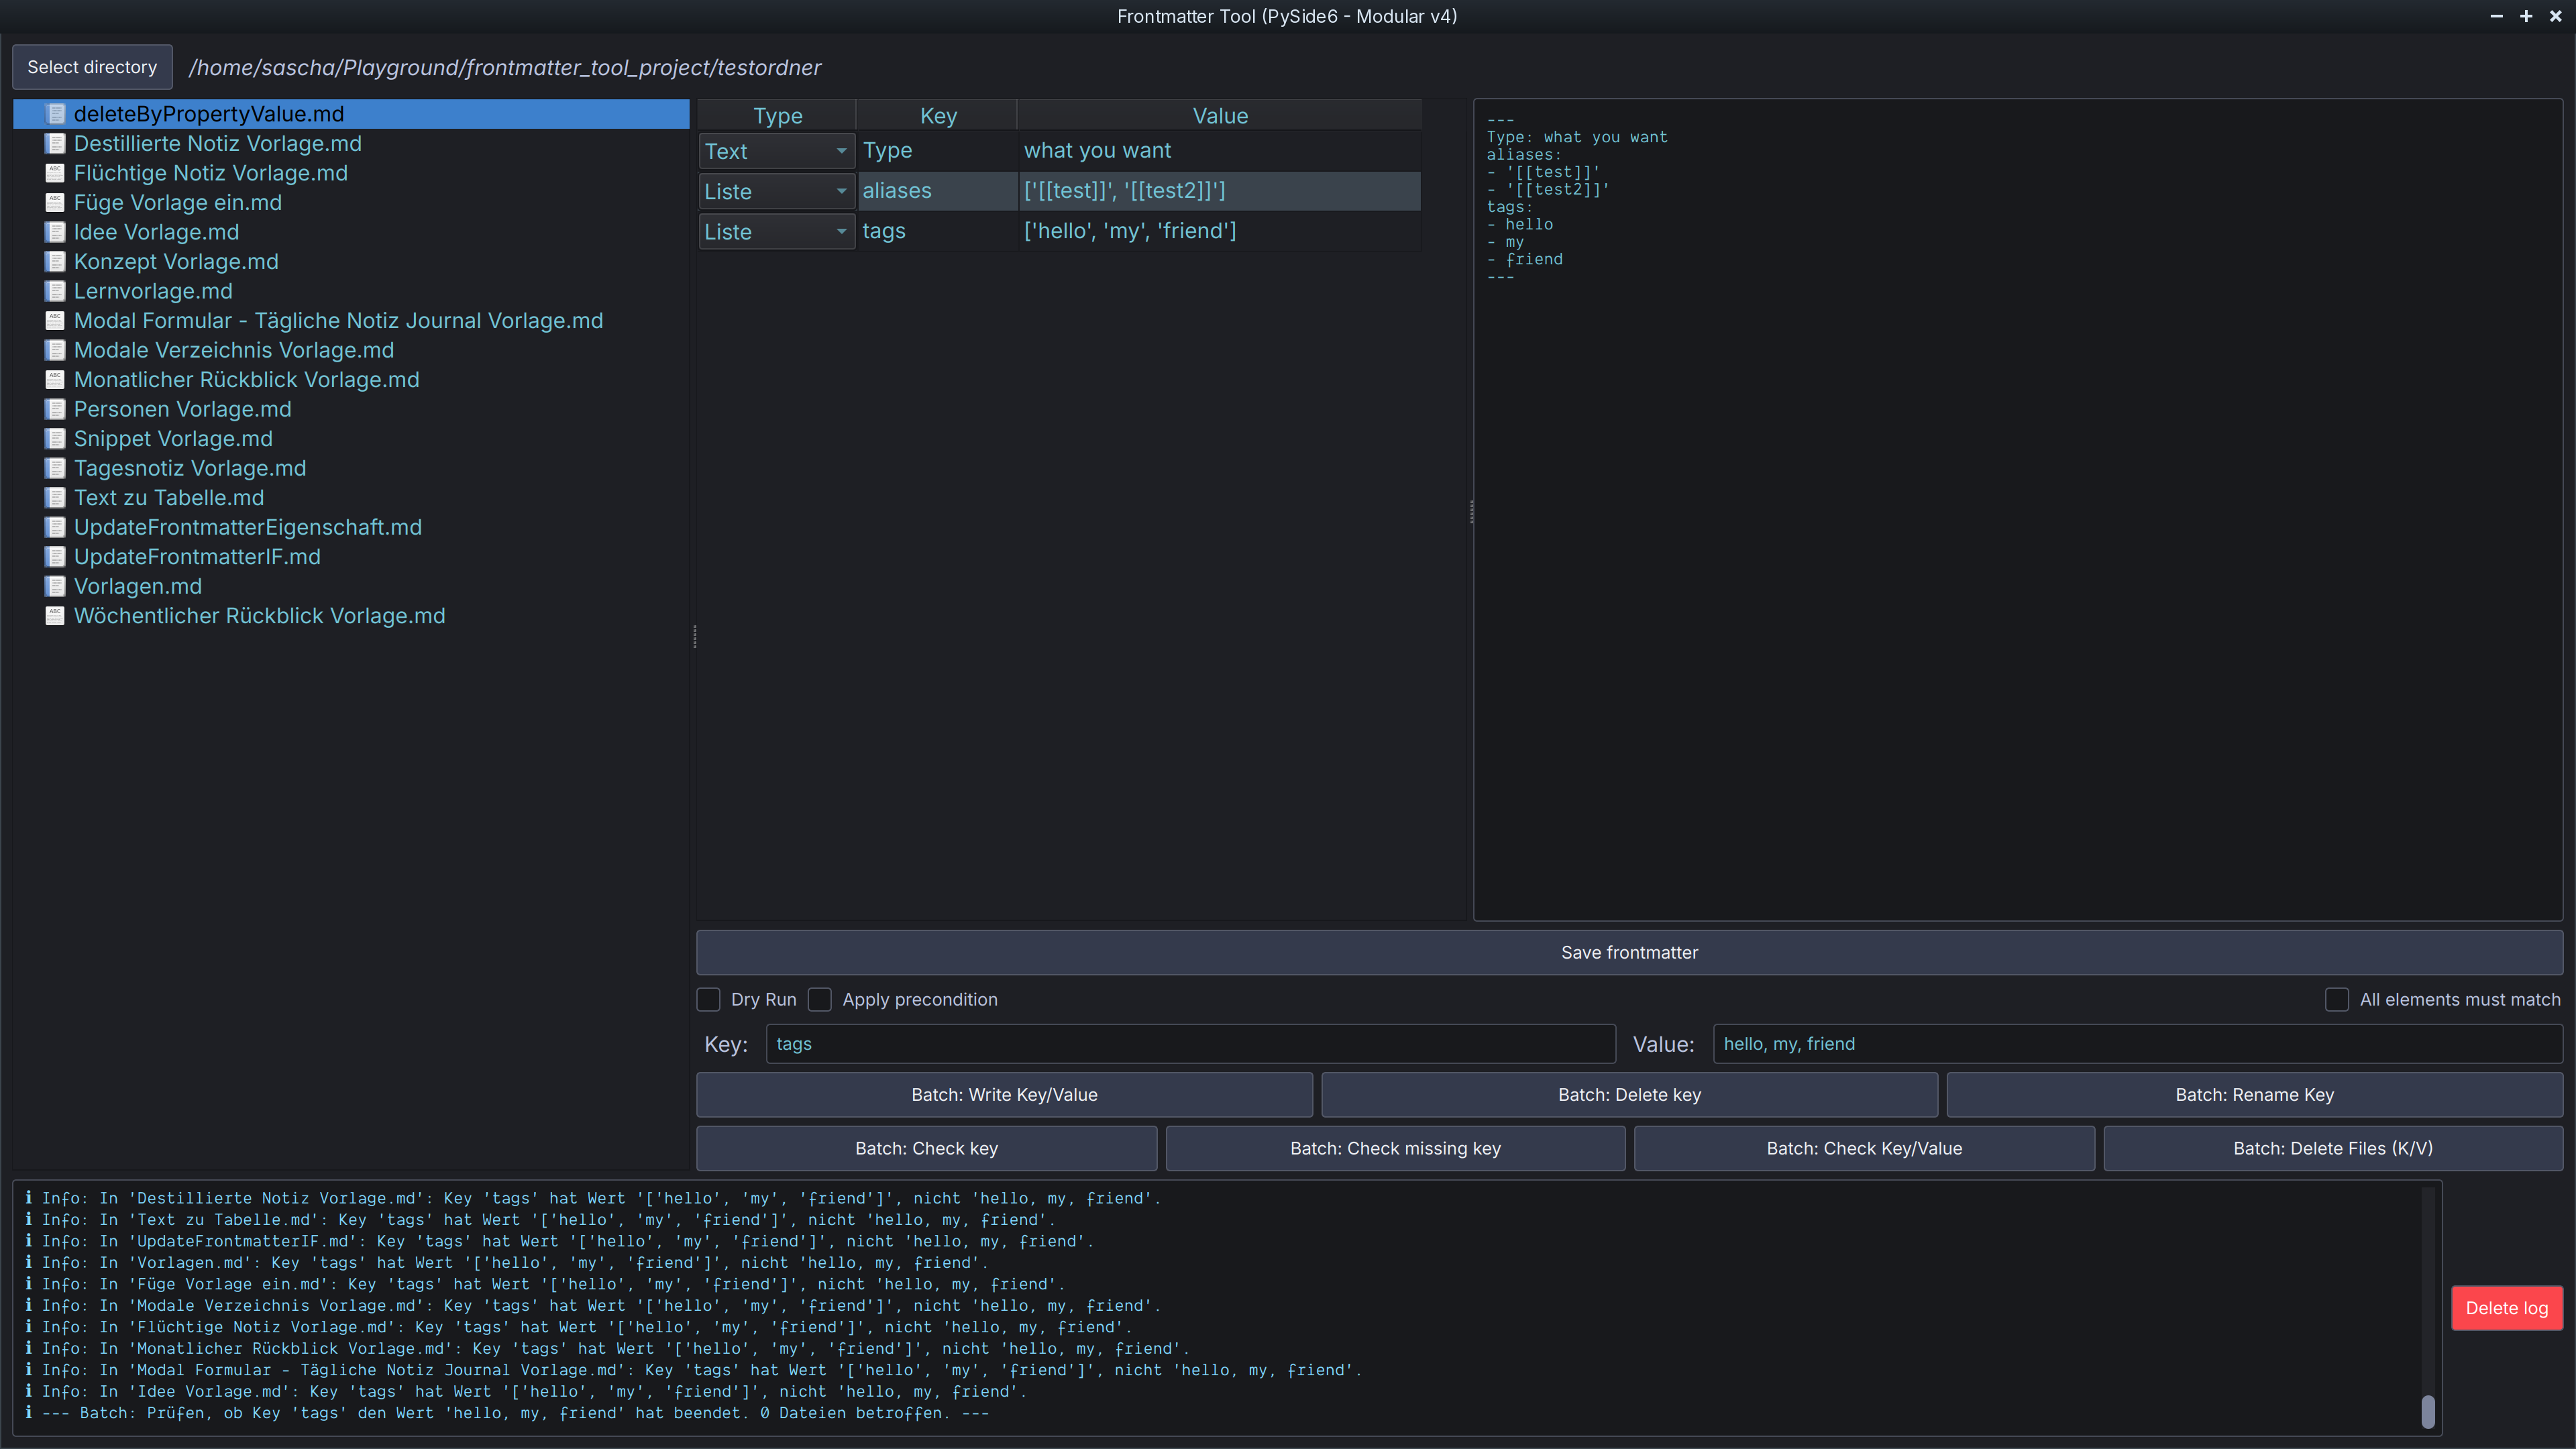Viewport: 2576px width, 1449px height.
Task: Click value cell ['hello', 'my', 'friend']
Action: point(1219,232)
